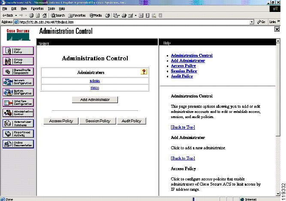This screenshot has width=286, height=201.
Task: Expand the Back button history dropdown
Action: pyautogui.click(x=16, y=15)
